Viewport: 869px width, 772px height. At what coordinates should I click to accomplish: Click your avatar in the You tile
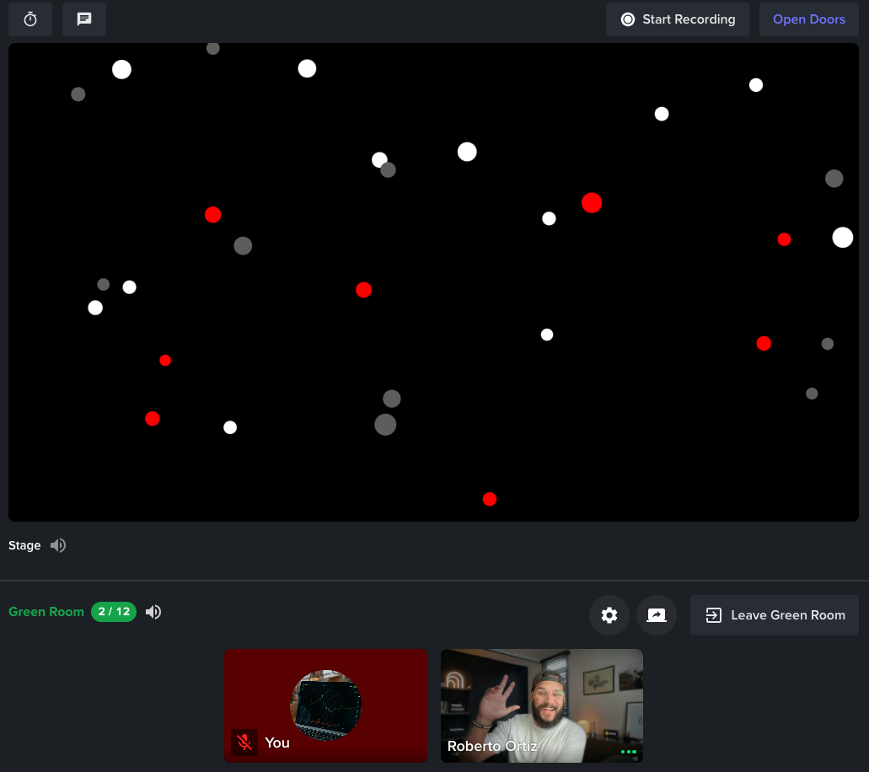[x=326, y=705]
